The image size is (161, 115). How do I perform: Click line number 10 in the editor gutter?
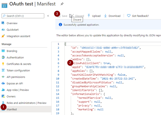[x=58, y=79]
